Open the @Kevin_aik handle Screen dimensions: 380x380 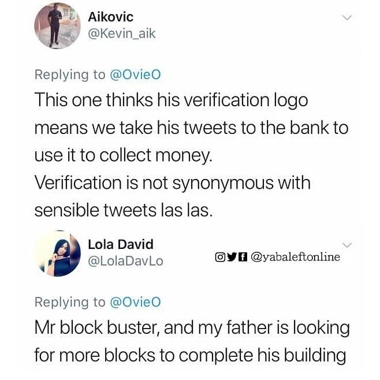pos(121,34)
